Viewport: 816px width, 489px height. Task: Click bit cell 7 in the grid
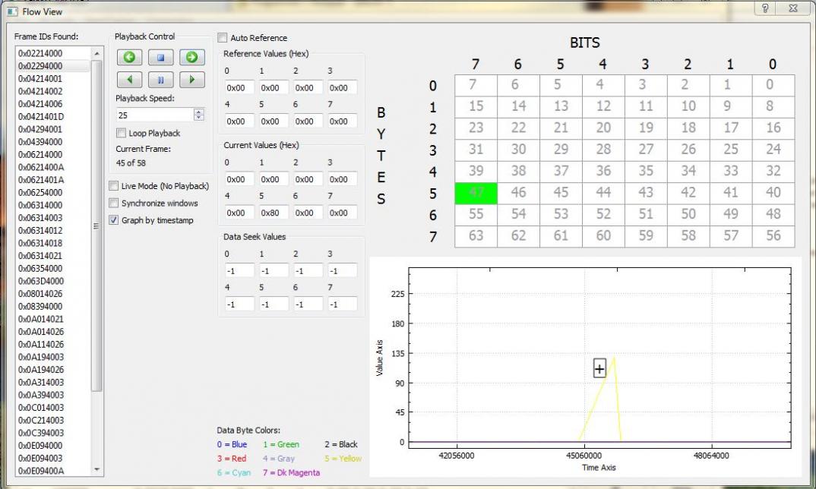(476, 85)
